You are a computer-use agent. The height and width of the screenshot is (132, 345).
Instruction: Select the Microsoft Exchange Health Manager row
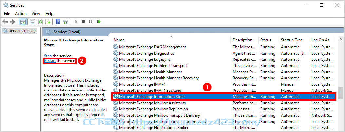(x=224, y=72)
